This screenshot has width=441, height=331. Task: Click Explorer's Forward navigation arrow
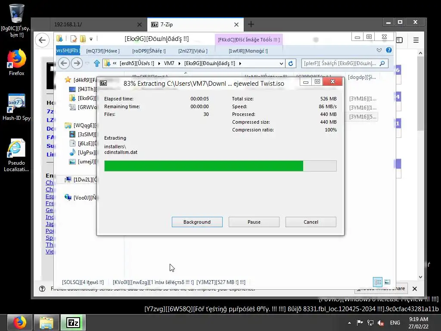tap(77, 63)
